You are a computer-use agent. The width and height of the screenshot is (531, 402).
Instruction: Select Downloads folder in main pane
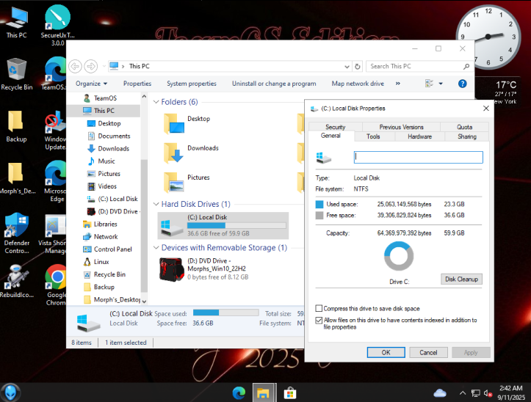click(192, 153)
